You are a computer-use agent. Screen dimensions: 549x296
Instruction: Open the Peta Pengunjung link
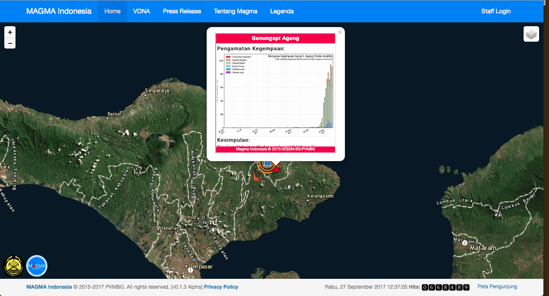click(497, 287)
